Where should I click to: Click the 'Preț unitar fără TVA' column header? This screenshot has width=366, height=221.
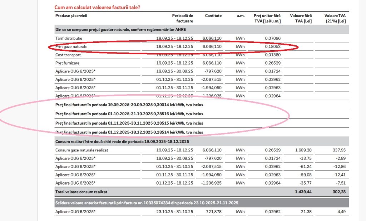point(267,18)
